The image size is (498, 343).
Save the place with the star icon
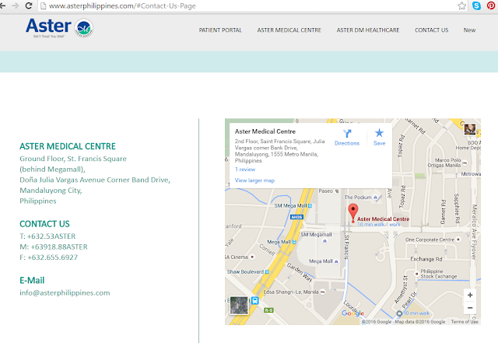click(379, 133)
